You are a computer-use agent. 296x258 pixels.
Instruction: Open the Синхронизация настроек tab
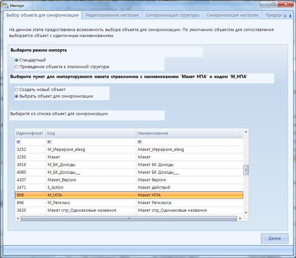click(232, 15)
